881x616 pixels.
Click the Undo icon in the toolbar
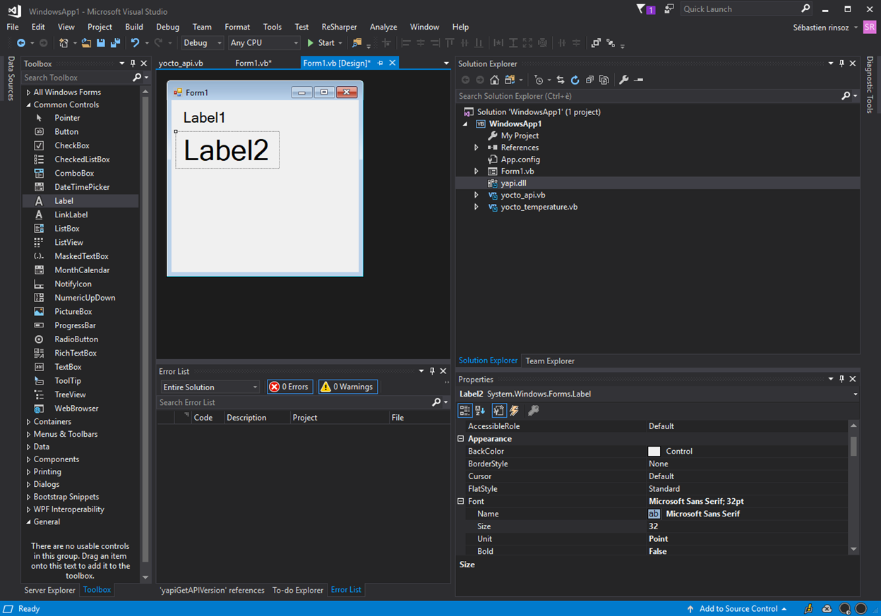pyautogui.click(x=135, y=43)
